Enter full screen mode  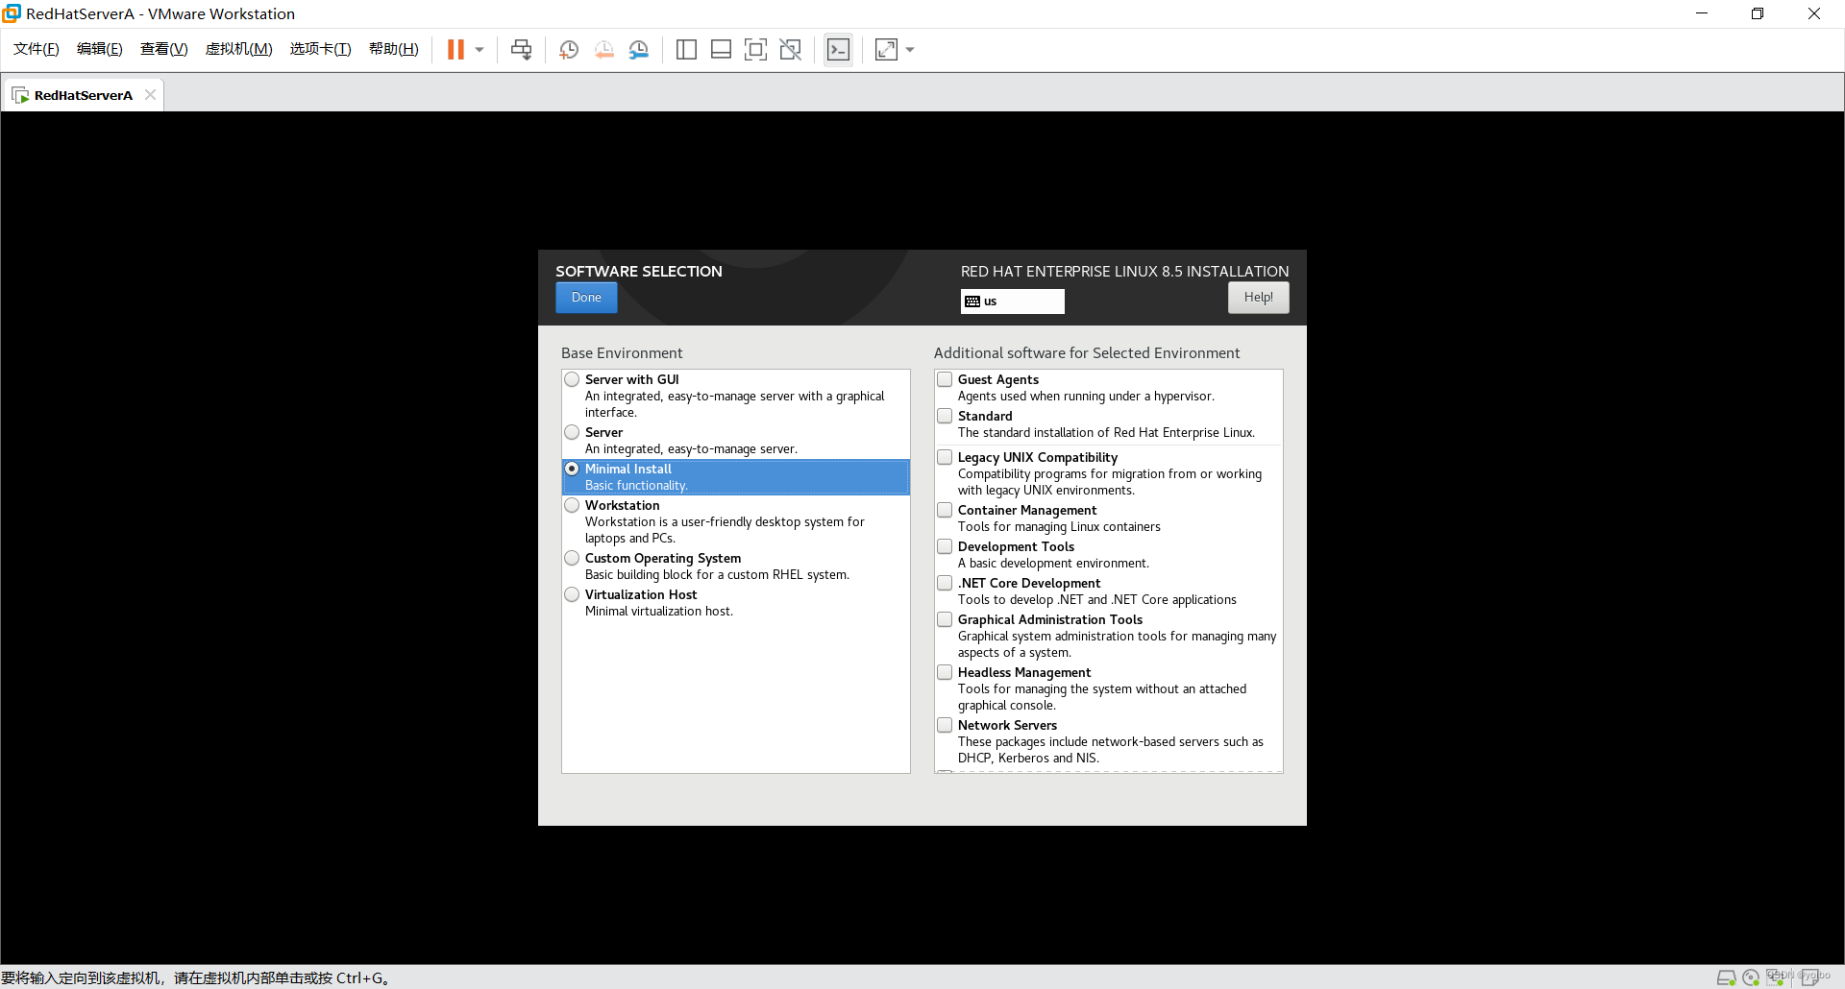[x=755, y=50]
